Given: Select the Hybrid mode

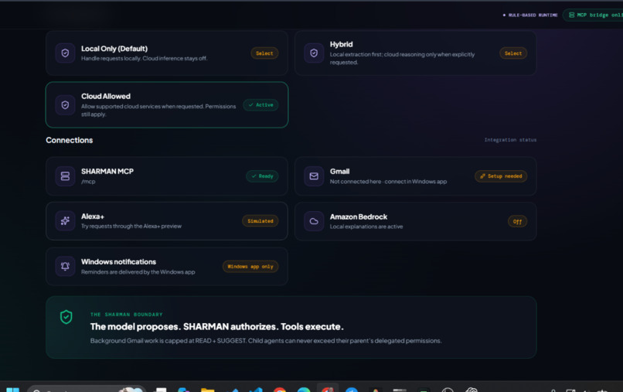Looking at the screenshot, I should click(513, 53).
